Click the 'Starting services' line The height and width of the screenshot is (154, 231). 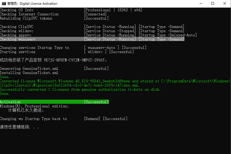click(18, 52)
